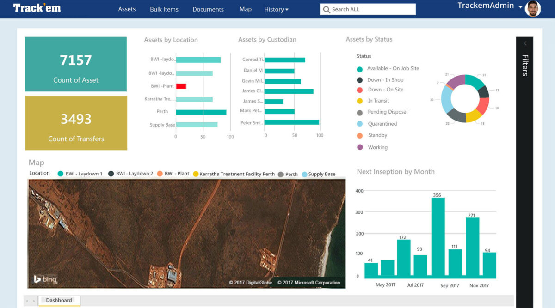Click the red BWI -Plant bar
Viewport: 555px width, 308px height.
coord(181,86)
